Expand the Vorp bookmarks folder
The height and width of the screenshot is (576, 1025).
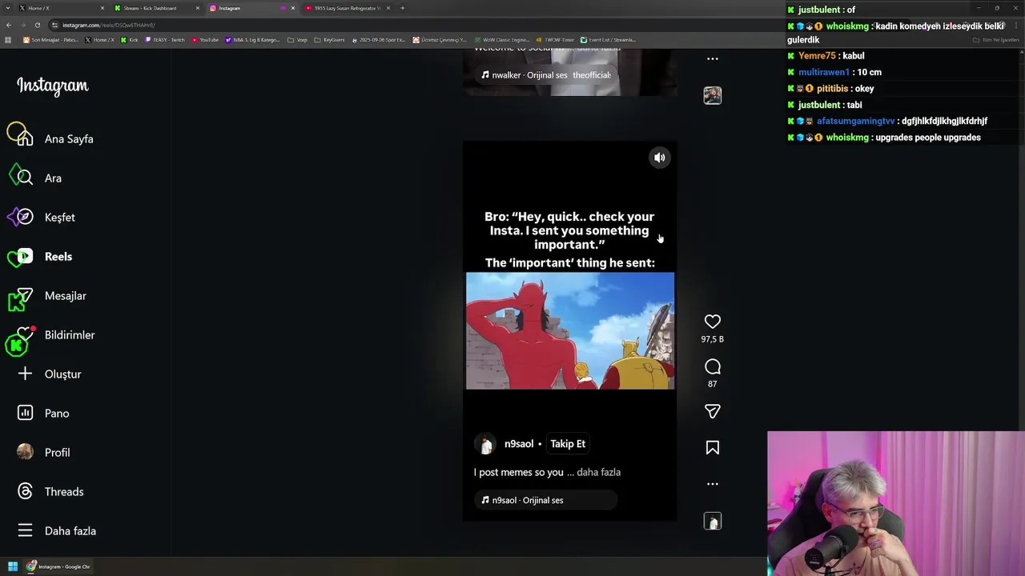297,40
